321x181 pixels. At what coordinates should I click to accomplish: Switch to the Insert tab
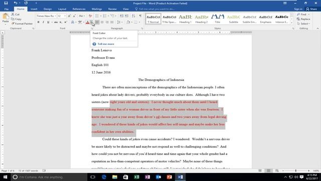(34, 9)
